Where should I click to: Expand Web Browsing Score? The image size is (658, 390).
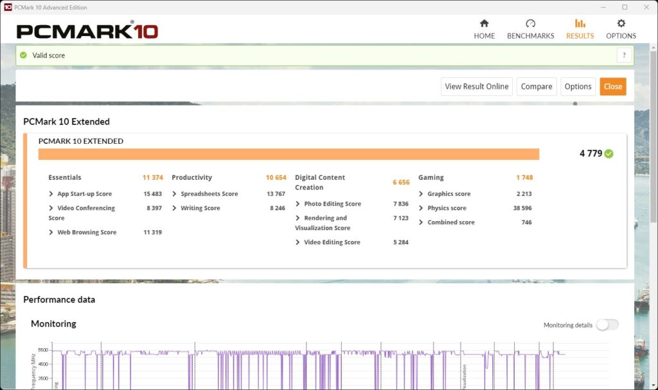tap(51, 232)
